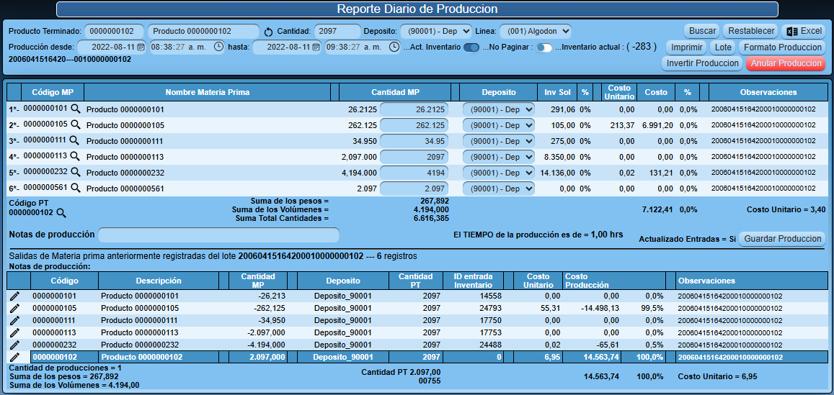
Task: Expand the Linea (001) Algodon dropdown
Action: (x=535, y=31)
